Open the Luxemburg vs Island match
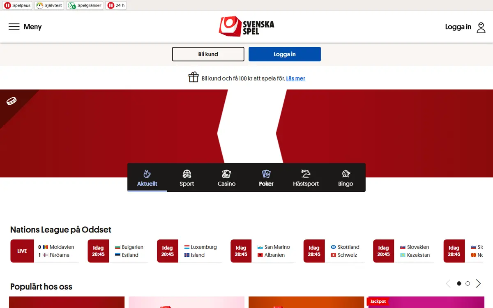Image resolution: width=493 pixels, height=308 pixels. point(189,251)
